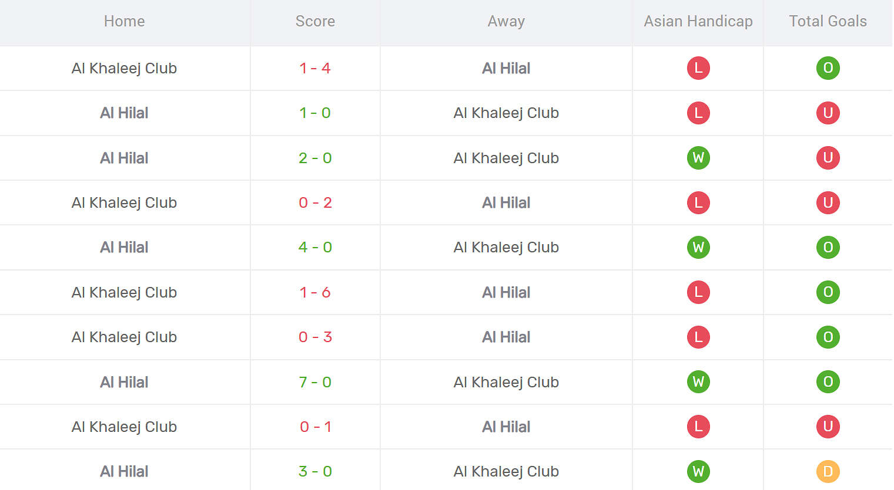Screen dimensions: 894x490
Task: Click the Total Goals column header
Action: coord(828,22)
